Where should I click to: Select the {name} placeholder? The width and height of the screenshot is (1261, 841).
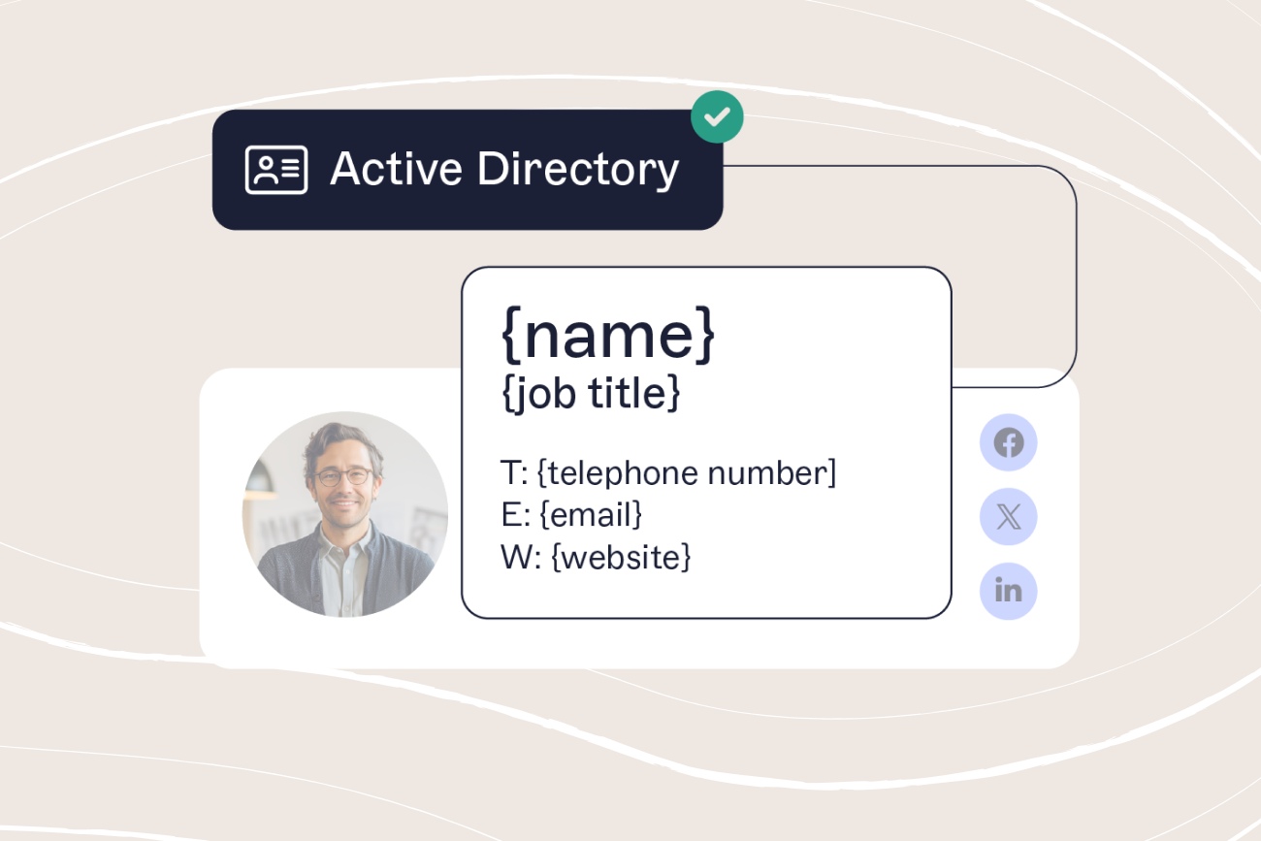608,335
